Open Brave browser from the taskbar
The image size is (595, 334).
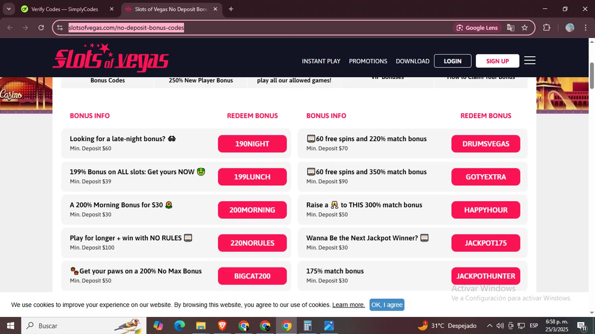point(222,326)
